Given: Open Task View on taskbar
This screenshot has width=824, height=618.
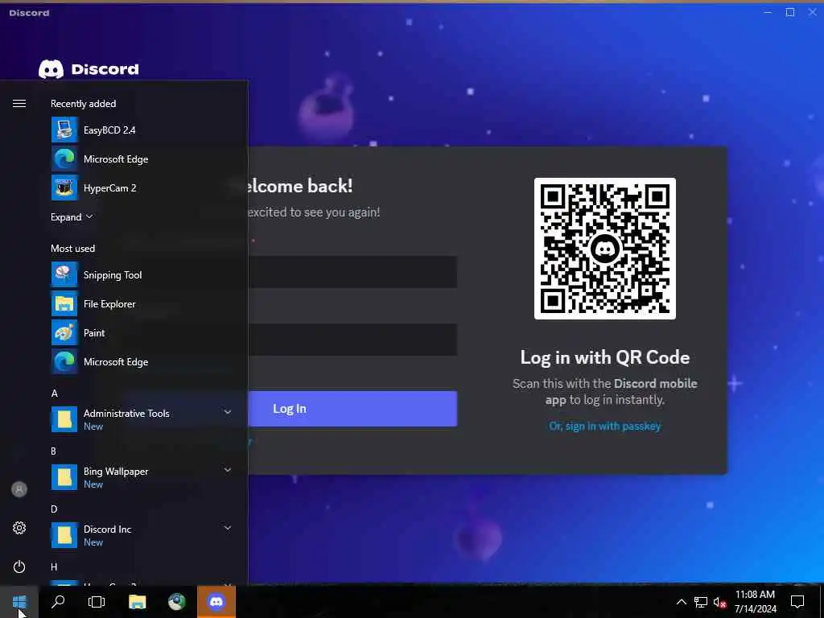Looking at the screenshot, I should (97, 601).
